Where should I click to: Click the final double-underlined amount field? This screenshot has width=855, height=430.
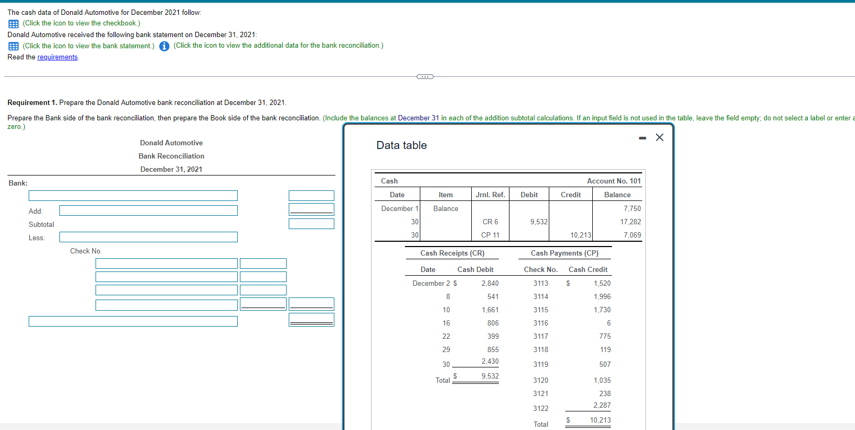coord(312,320)
